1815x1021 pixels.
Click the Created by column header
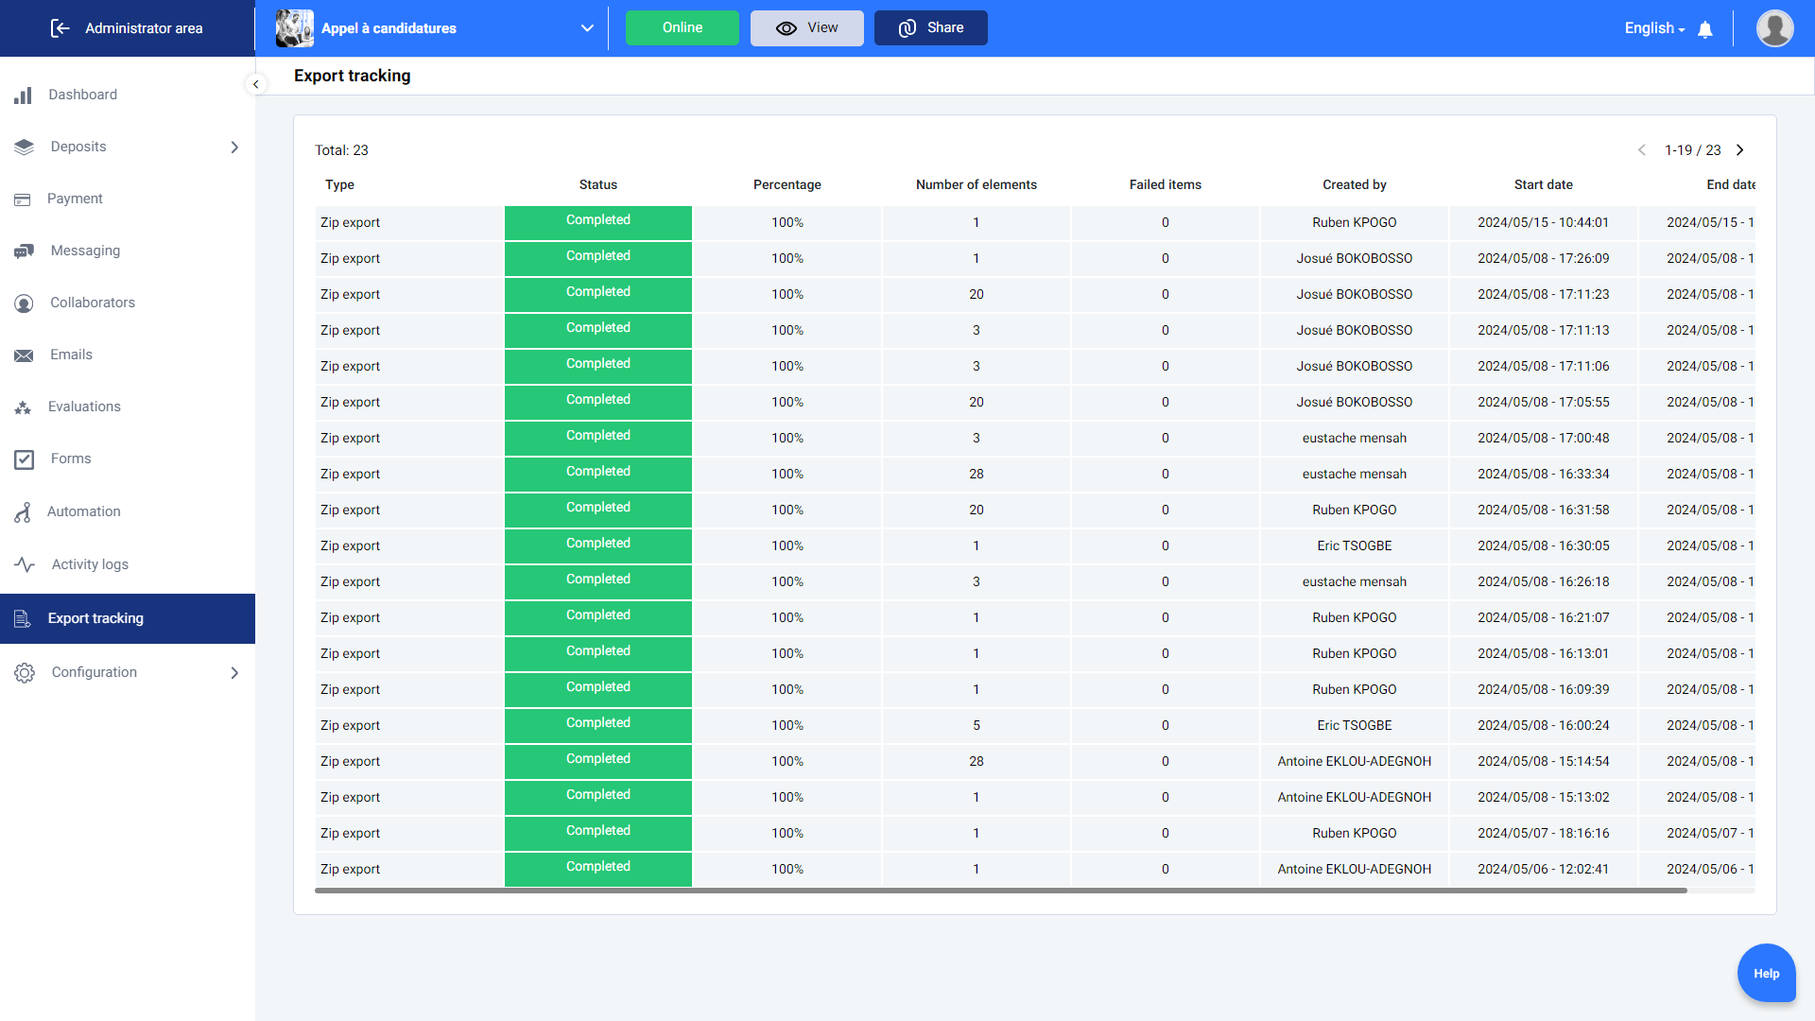[x=1354, y=185]
